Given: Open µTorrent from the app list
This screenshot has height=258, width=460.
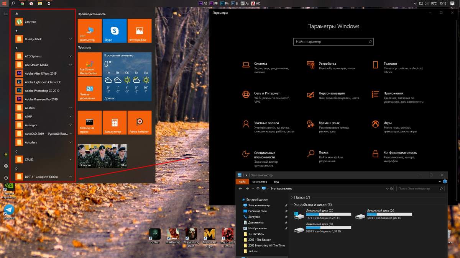Looking at the screenshot, I should 30,22.
